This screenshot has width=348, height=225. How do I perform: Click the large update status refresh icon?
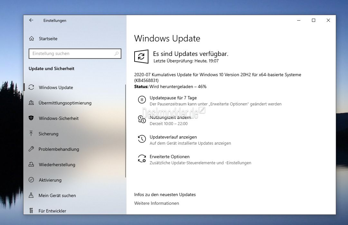[x=141, y=57]
